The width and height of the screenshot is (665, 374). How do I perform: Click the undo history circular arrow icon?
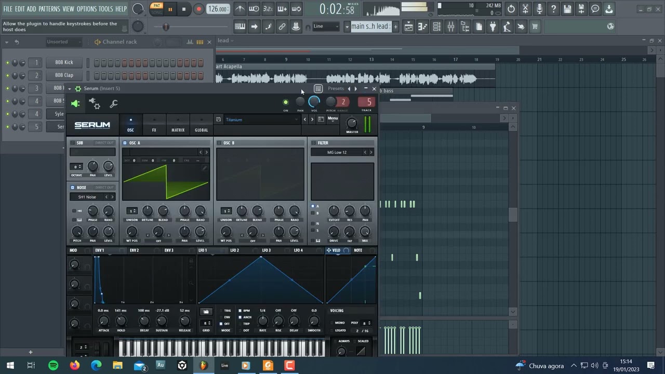pyautogui.click(x=511, y=9)
